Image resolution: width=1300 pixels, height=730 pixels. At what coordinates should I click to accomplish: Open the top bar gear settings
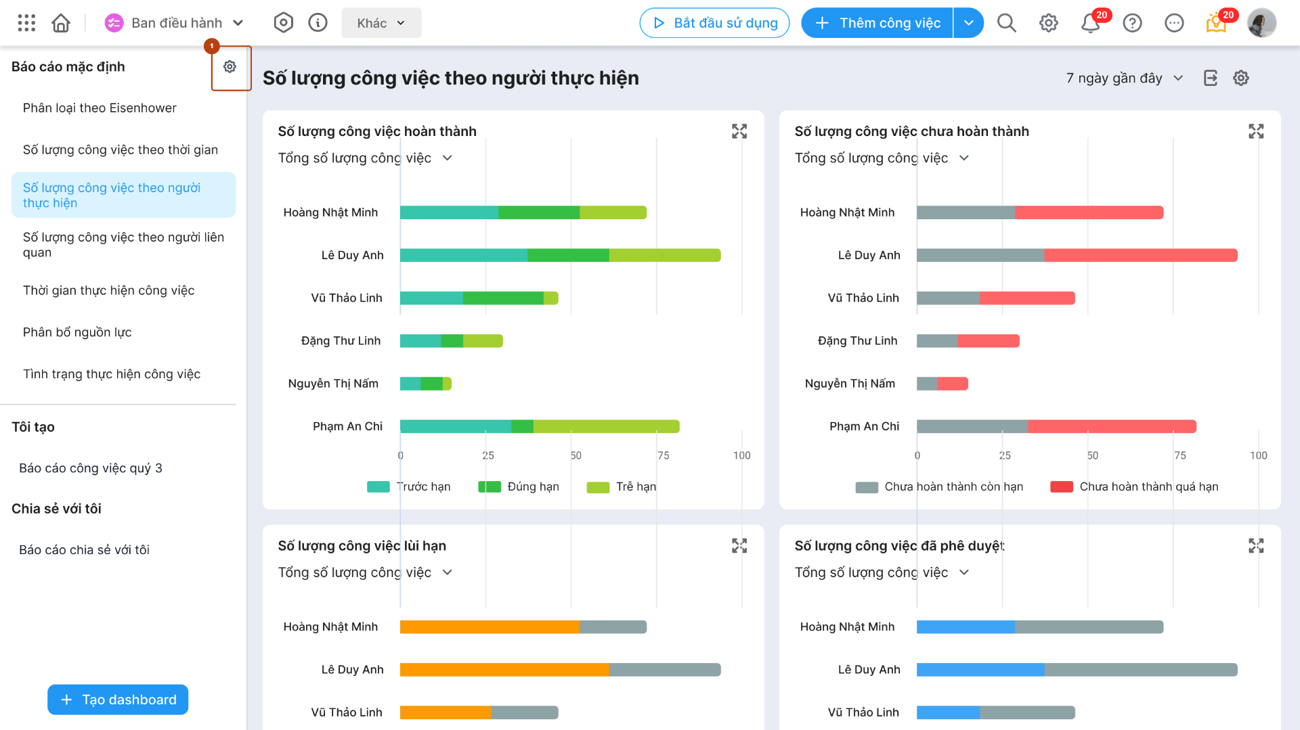pos(1049,23)
